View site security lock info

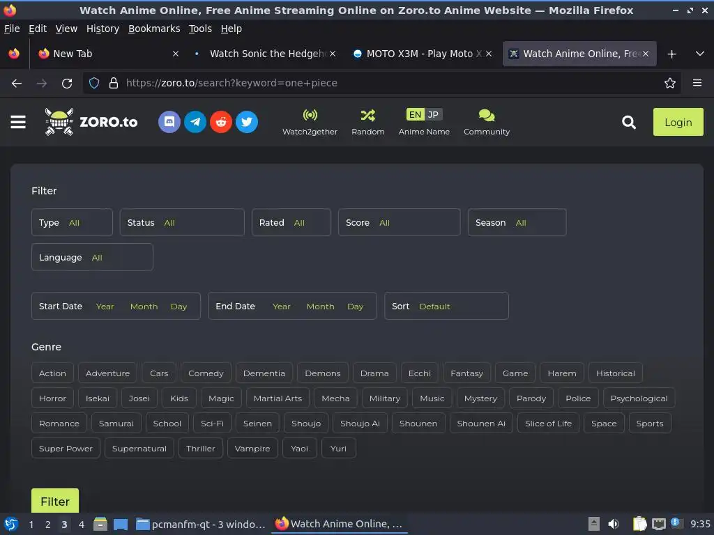114,84
